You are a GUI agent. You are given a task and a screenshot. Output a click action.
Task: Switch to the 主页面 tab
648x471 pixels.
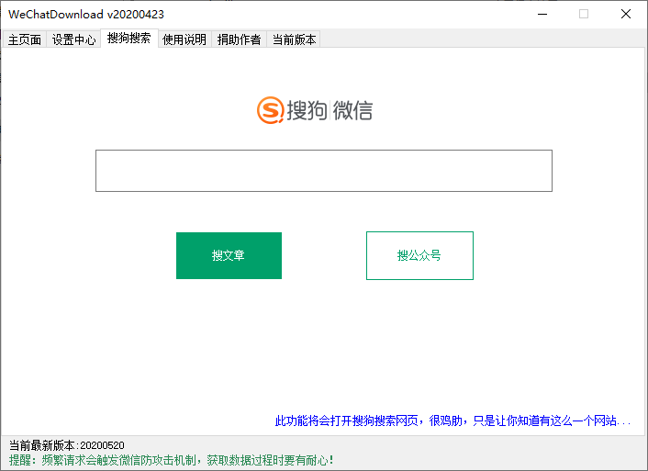[25, 39]
